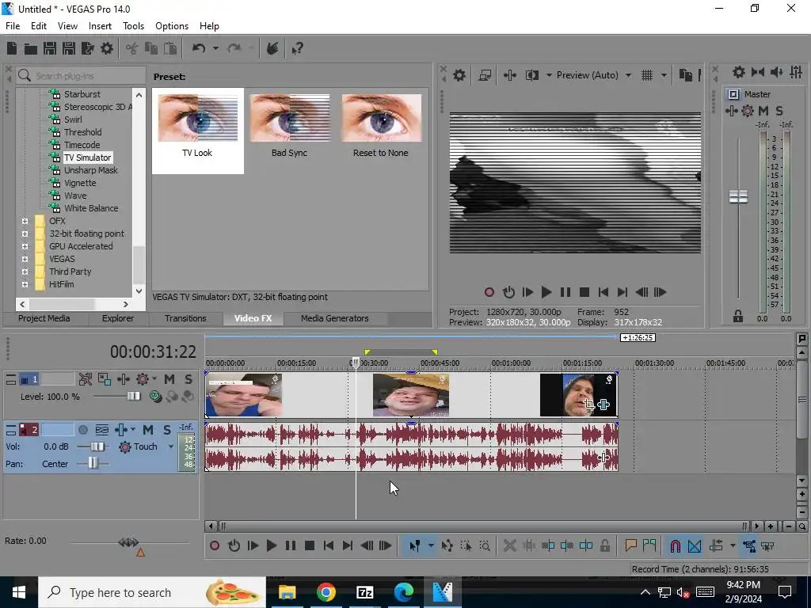The width and height of the screenshot is (811, 608).
Task: Open the File menu
Action: pyautogui.click(x=13, y=26)
